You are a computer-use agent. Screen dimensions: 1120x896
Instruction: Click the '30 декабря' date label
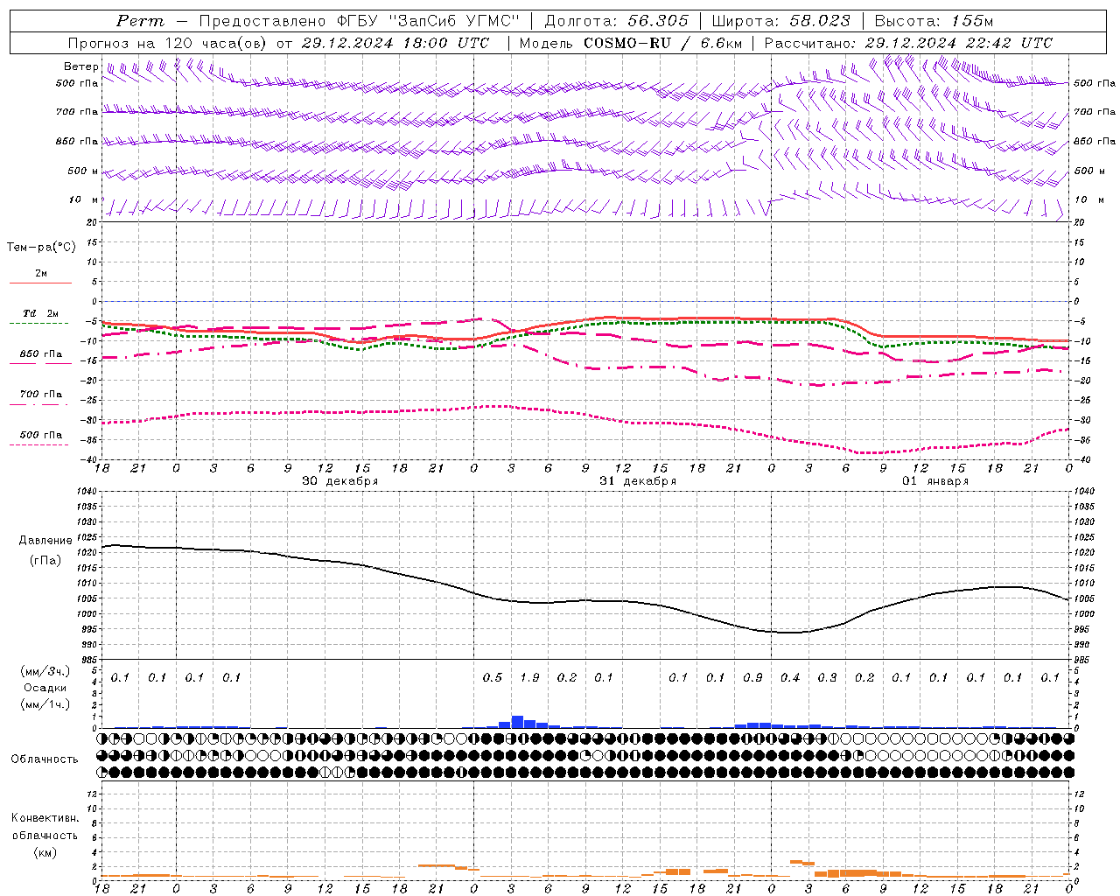coord(340,481)
